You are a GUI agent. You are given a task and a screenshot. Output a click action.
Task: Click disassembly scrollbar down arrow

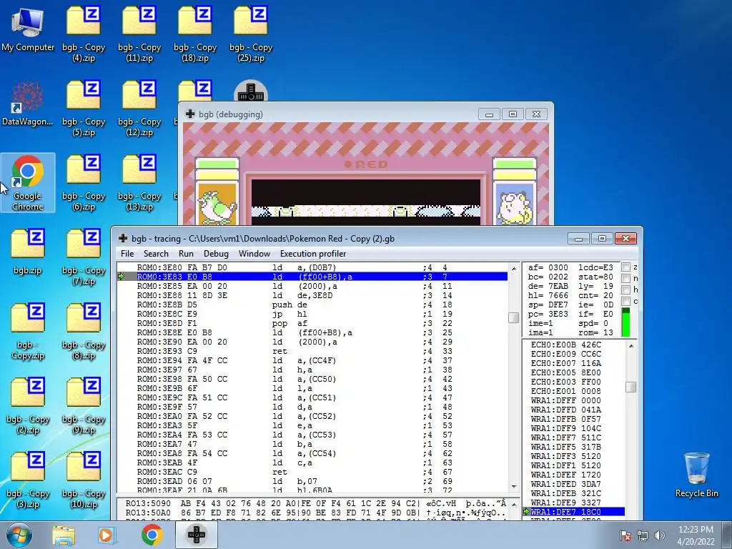click(x=513, y=486)
